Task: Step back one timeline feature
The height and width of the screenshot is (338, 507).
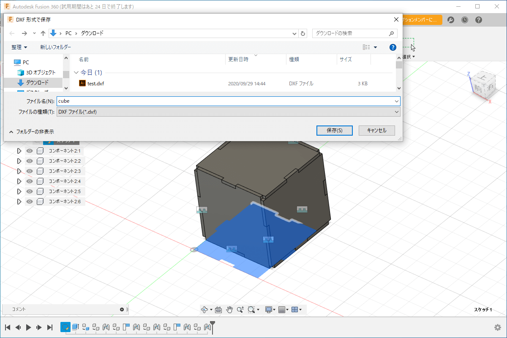Action: pos(18,327)
